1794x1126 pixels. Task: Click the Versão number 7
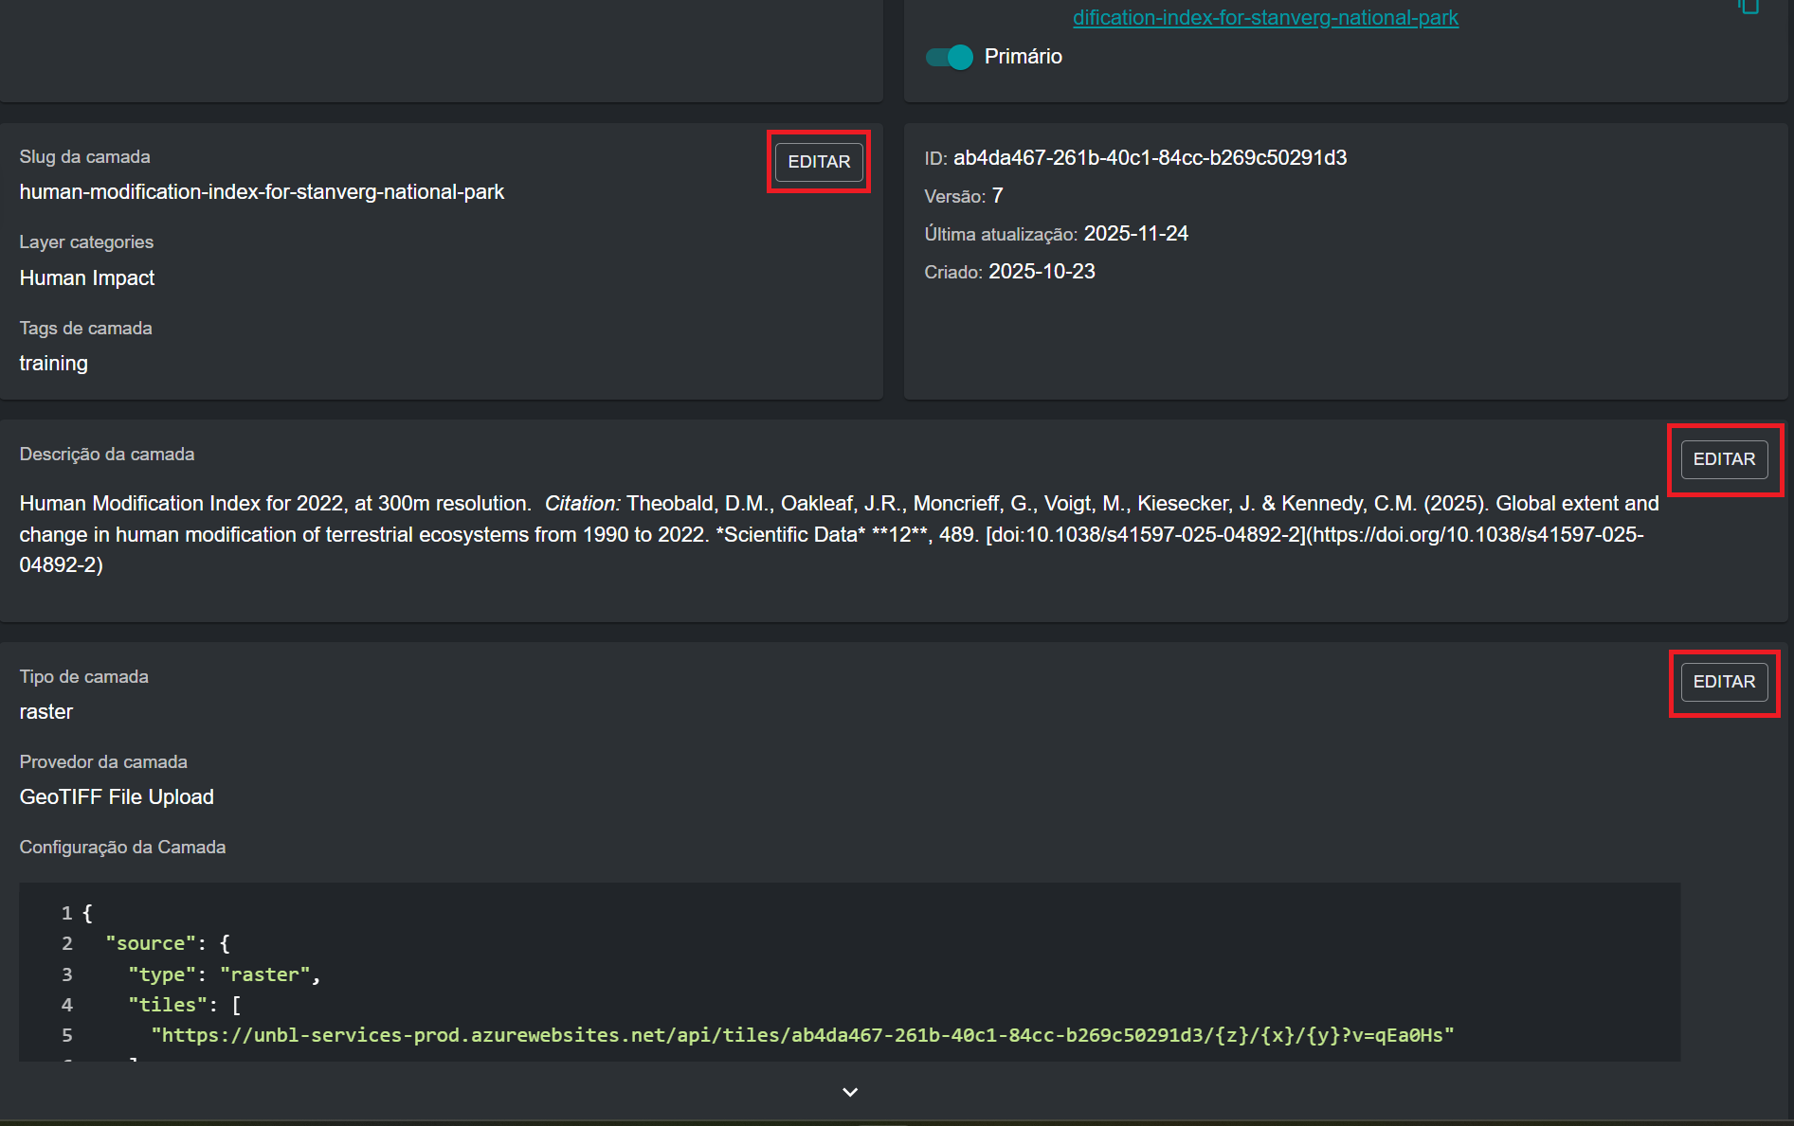tap(997, 196)
